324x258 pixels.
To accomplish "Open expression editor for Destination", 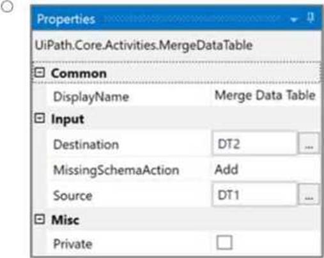I will tap(309, 143).
